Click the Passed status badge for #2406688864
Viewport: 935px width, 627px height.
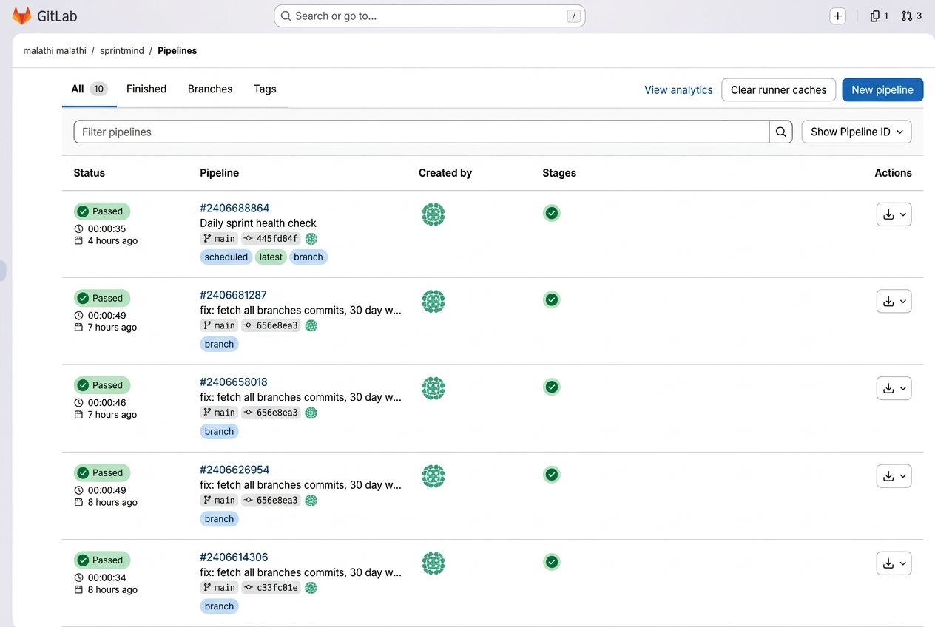pos(102,211)
